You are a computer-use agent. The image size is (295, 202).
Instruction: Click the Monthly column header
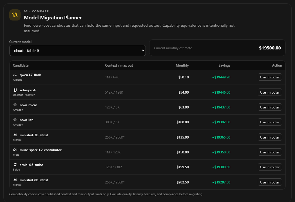(182, 65)
